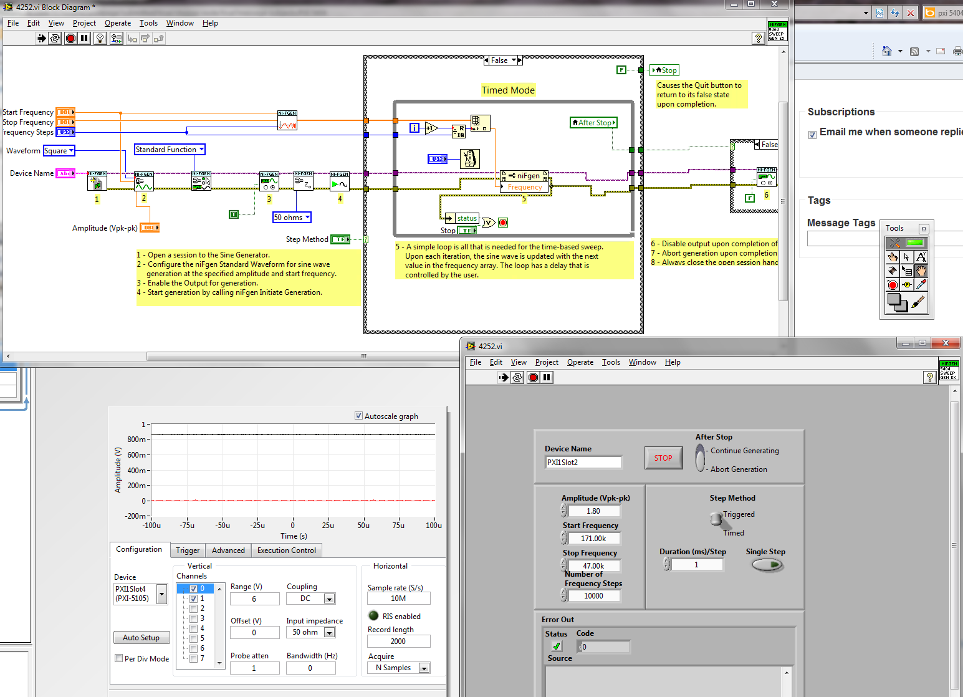
Task: Select Connect Wire spool tool
Action: [x=893, y=271]
